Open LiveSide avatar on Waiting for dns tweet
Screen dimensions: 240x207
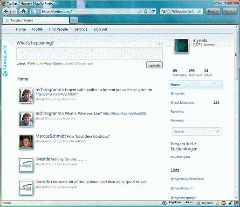pos(26,165)
